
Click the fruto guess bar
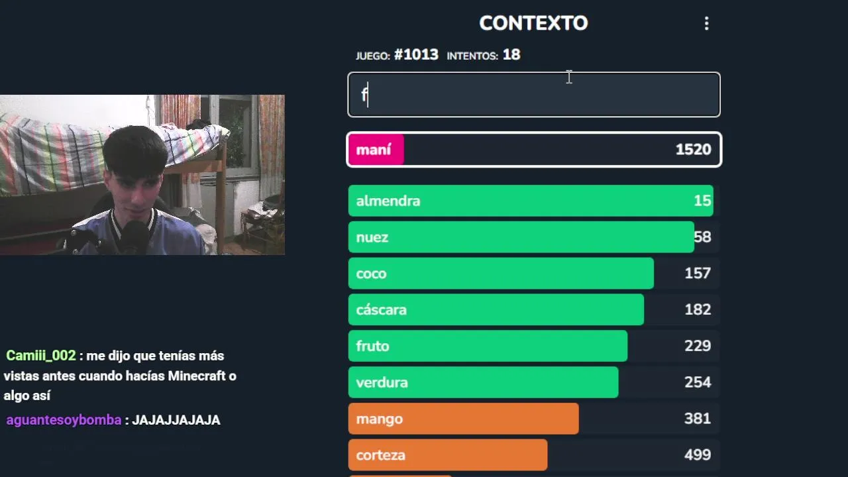(488, 346)
